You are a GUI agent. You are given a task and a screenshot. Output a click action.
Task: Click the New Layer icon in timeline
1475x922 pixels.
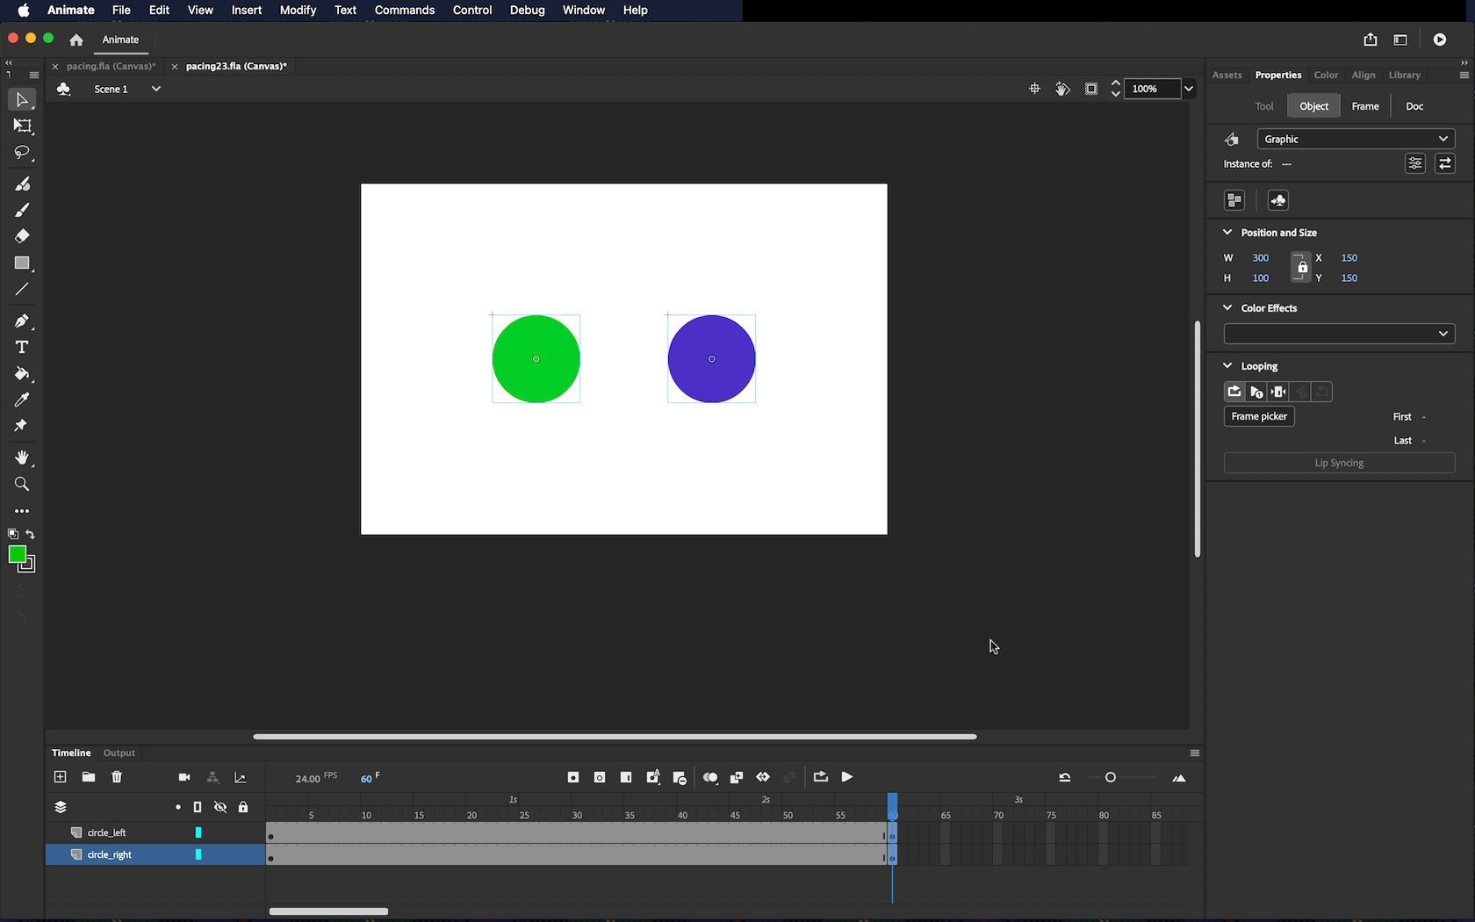(x=60, y=777)
